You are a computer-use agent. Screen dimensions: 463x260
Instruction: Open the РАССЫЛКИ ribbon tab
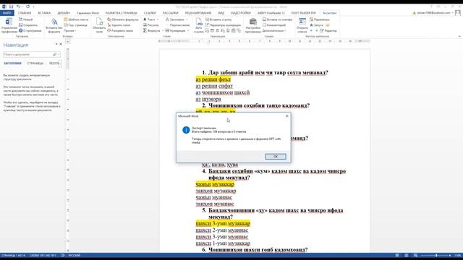pyautogui.click(x=171, y=13)
